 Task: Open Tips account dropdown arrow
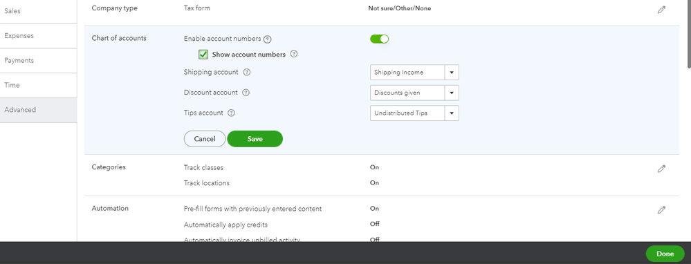tap(452, 113)
